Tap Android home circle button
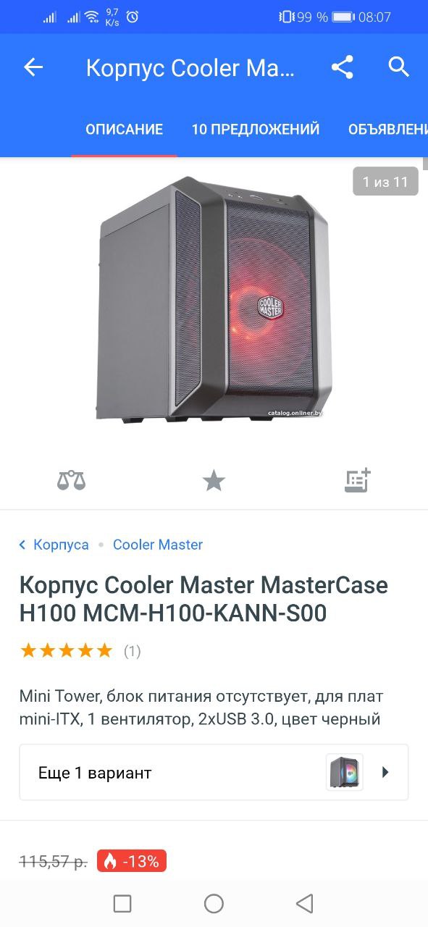This screenshot has width=428, height=927. pyautogui.click(x=214, y=903)
